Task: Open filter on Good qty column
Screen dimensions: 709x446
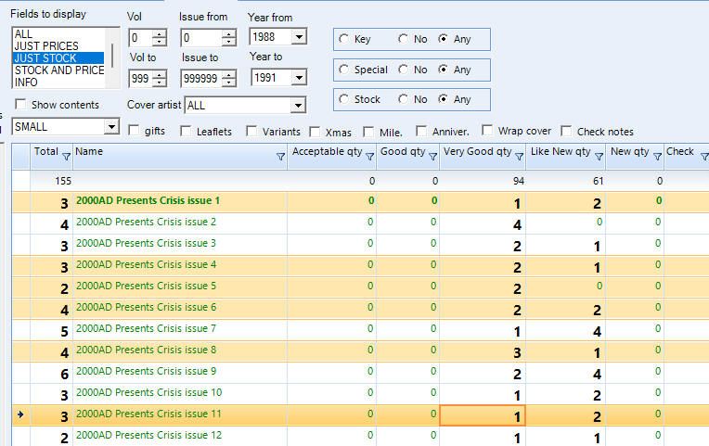Action: click(432, 157)
